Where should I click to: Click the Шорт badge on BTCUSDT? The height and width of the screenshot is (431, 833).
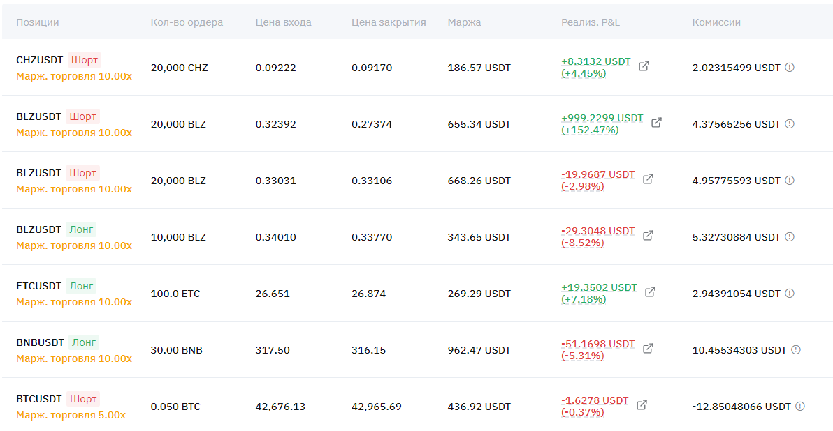(x=83, y=399)
